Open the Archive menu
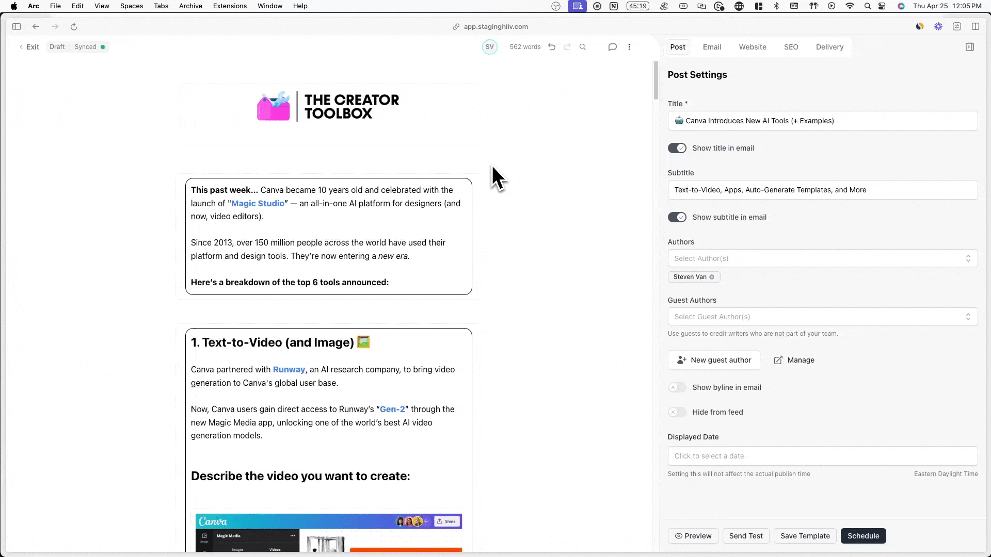 pyautogui.click(x=190, y=6)
